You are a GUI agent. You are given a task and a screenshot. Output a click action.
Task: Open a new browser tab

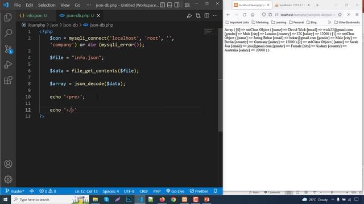(317, 5)
